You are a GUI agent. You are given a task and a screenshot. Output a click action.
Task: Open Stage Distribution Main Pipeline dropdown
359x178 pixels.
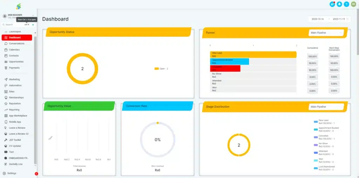(326, 107)
